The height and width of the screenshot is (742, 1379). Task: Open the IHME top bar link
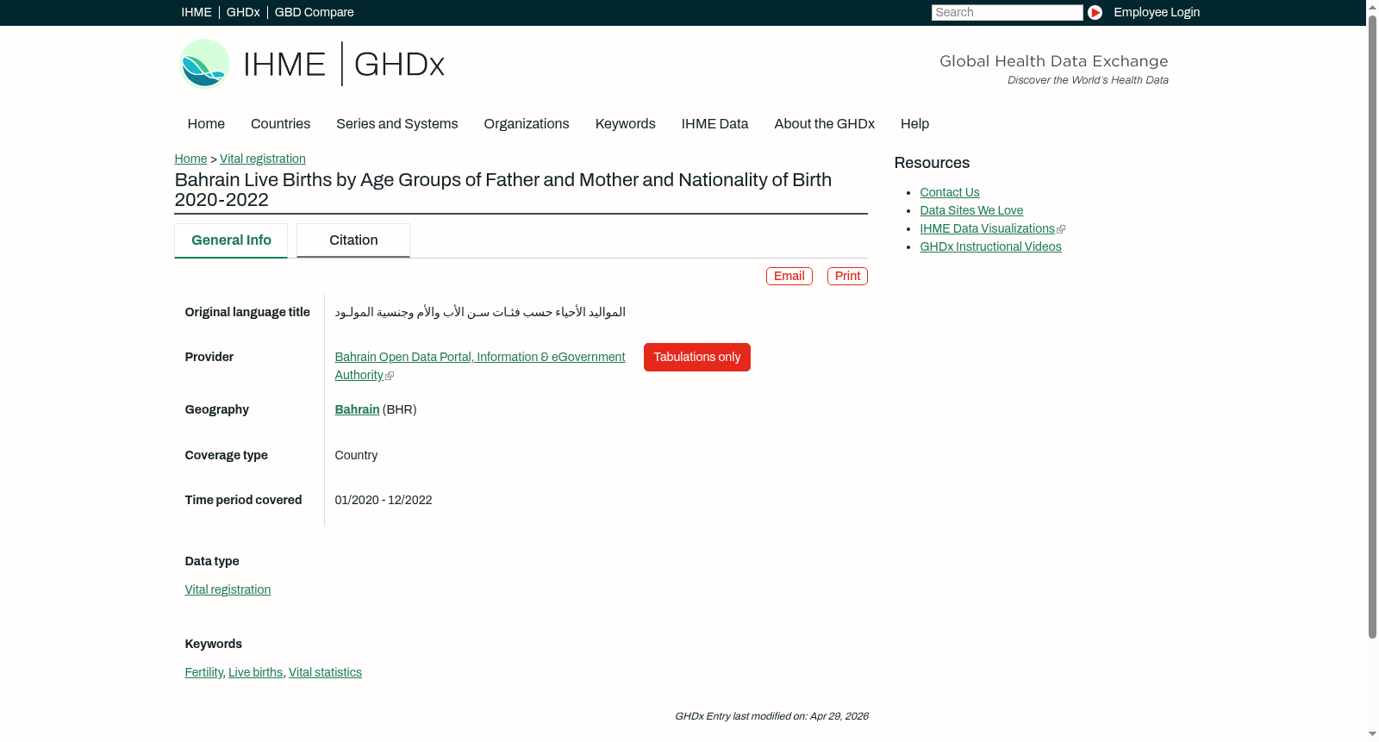pyautogui.click(x=197, y=12)
